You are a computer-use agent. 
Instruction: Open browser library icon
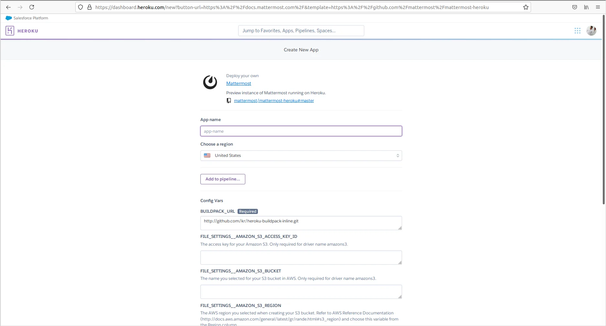click(586, 7)
